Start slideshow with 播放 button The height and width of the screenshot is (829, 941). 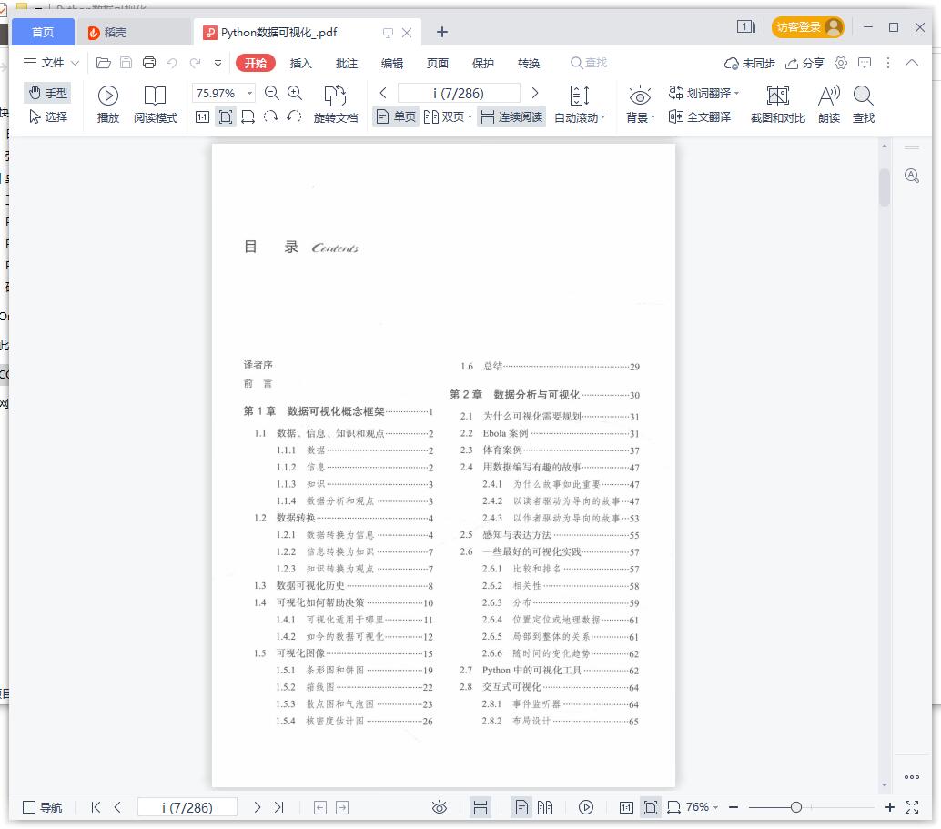(x=108, y=105)
